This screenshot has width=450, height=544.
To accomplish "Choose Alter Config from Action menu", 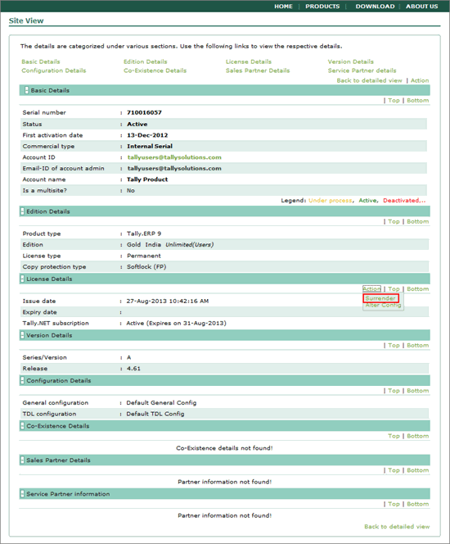I will click(x=383, y=306).
